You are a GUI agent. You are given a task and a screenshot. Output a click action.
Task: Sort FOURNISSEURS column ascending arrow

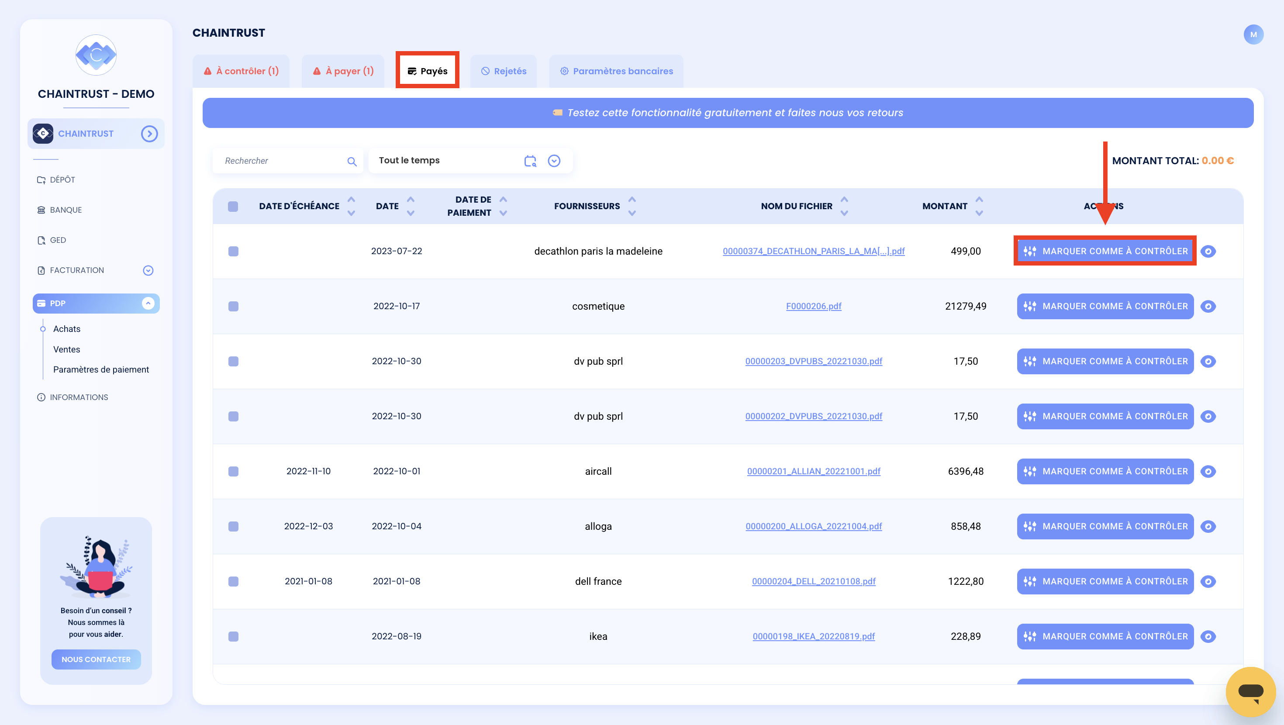[x=632, y=200]
